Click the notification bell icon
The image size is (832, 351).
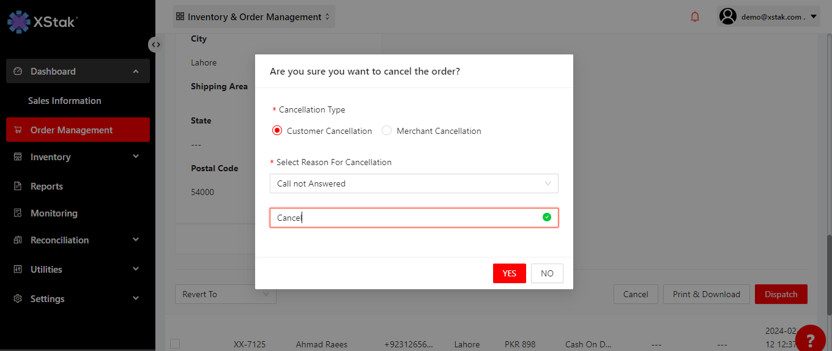click(695, 17)
